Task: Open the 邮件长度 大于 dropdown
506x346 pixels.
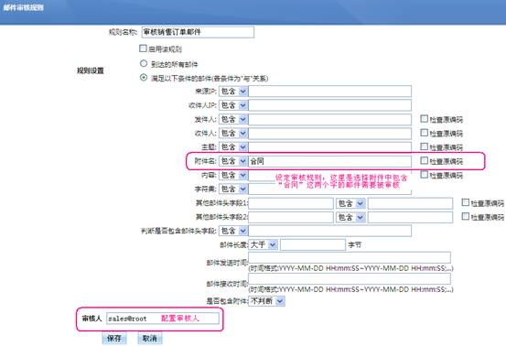Action: (263, 244)
